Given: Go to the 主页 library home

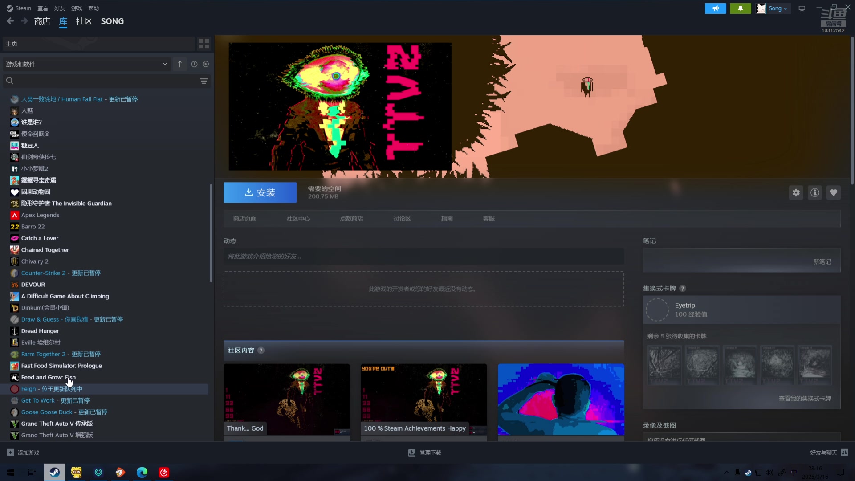Looking at the screenshot, I should [x=99, y=44].
